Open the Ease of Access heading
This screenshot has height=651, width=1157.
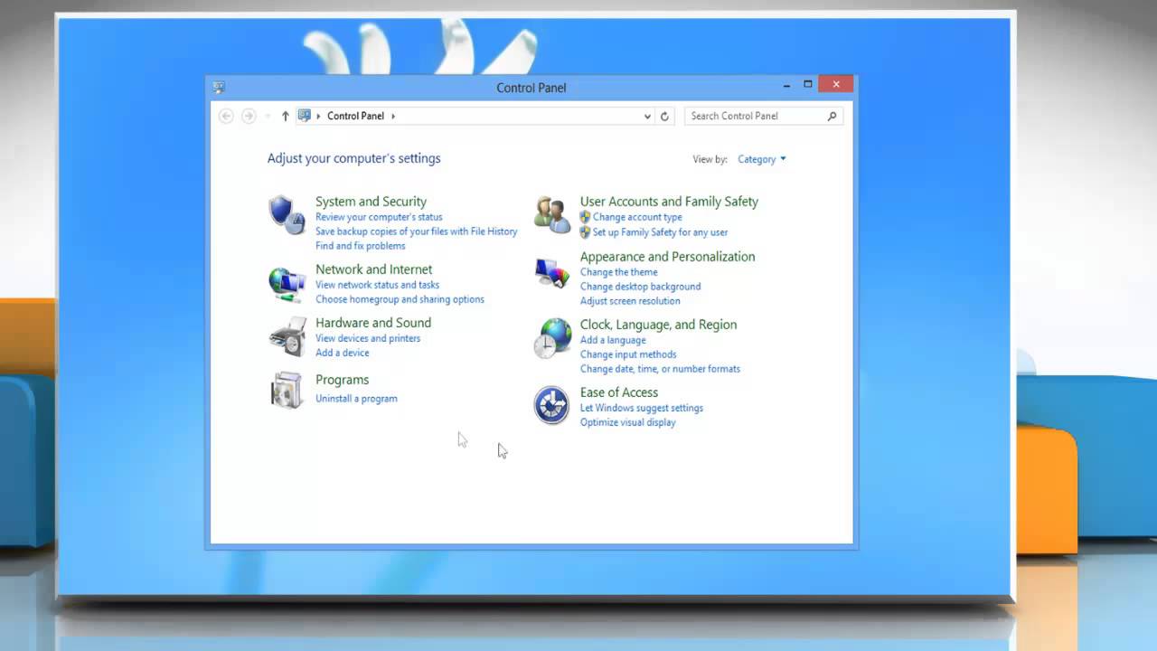(619, 392)
